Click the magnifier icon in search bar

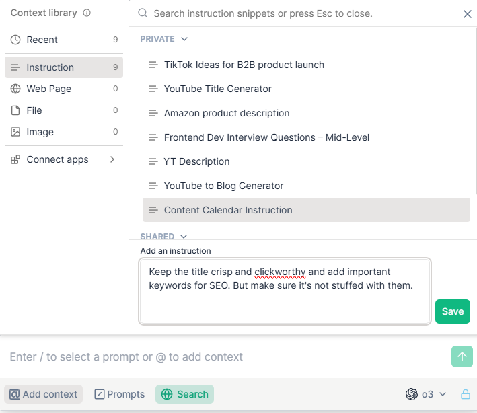(x=143, y=13)
